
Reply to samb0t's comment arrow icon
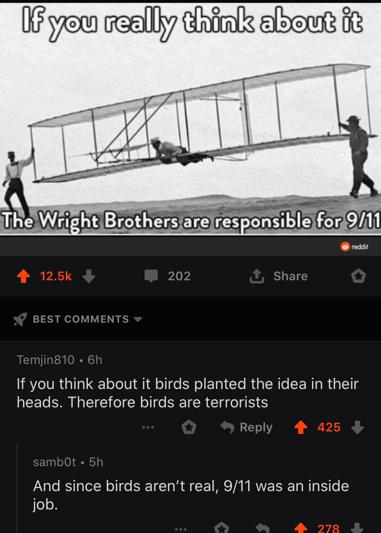(263, 528)
